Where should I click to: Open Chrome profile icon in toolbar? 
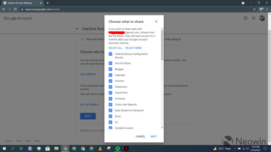tap(261, 9)
